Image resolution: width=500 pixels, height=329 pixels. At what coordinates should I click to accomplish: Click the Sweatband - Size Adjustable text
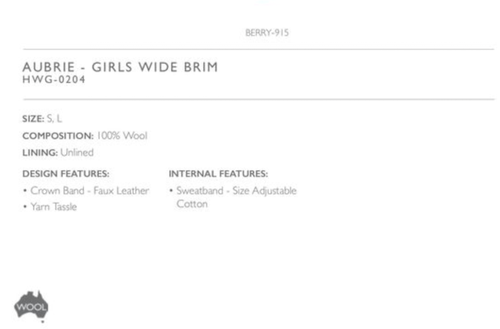tap(236, 190)
